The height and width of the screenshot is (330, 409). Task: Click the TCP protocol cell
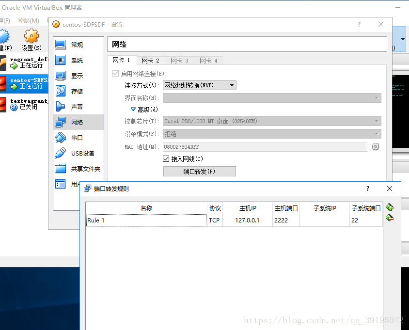(x=215, y=220)
